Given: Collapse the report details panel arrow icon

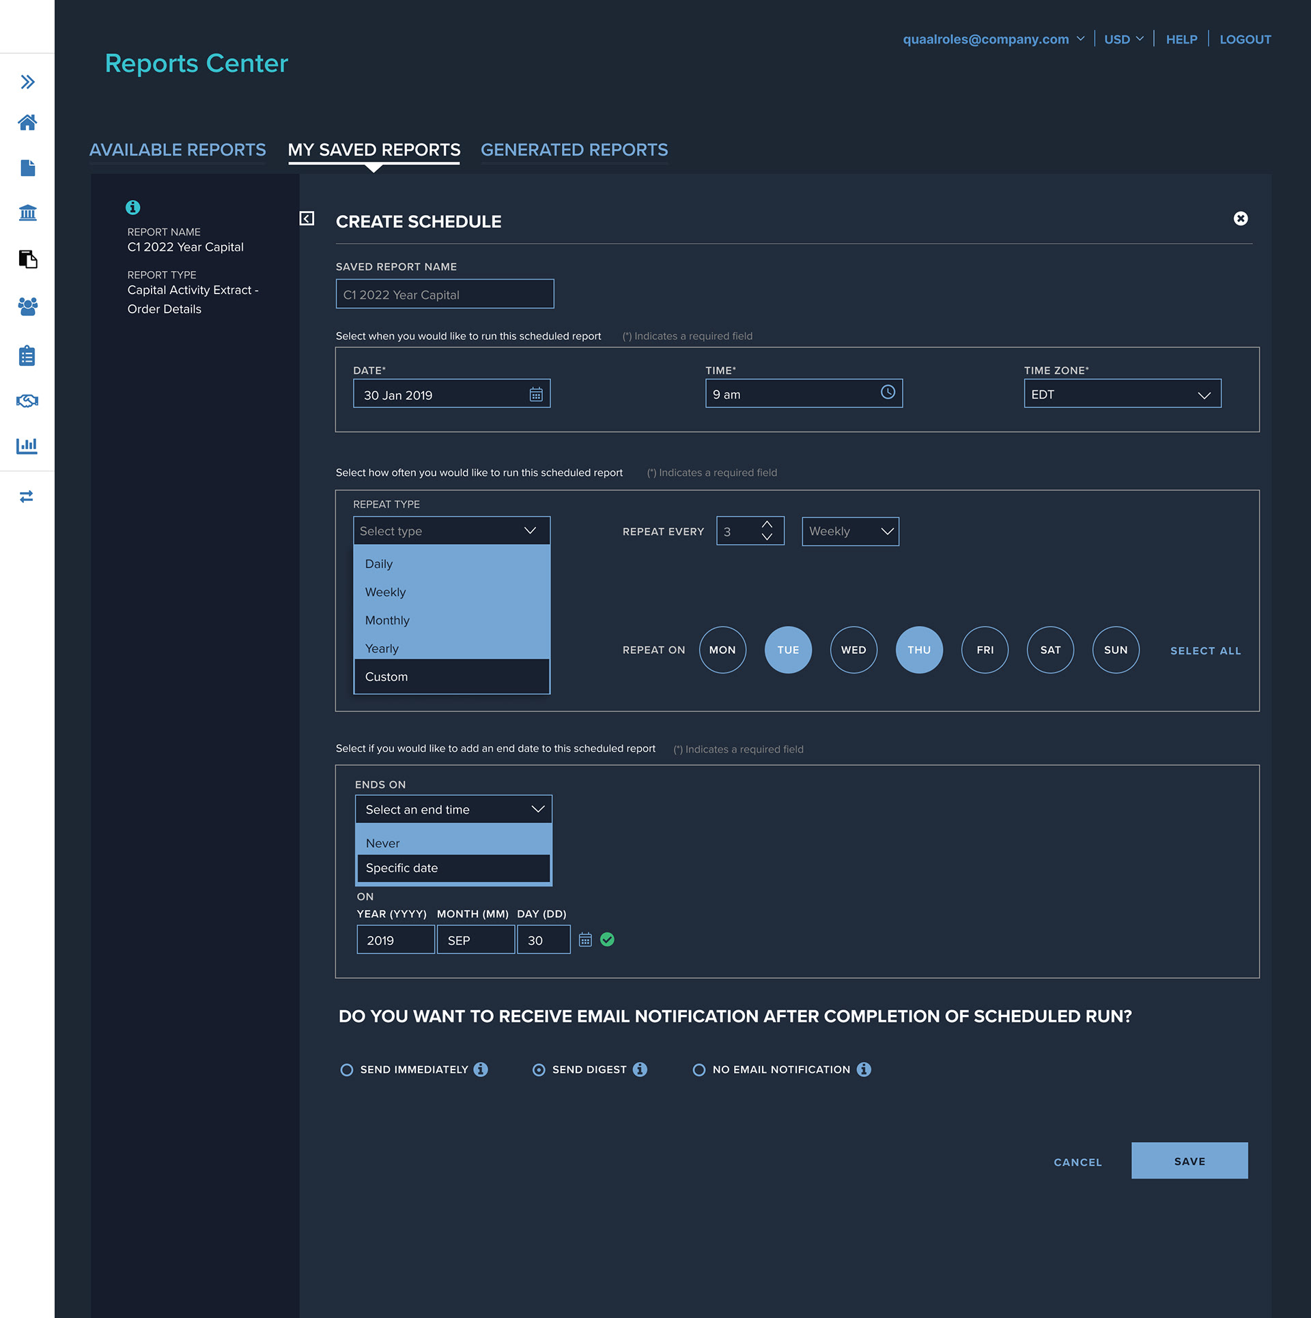Looking at the screenshot, I should click(307, 218).
